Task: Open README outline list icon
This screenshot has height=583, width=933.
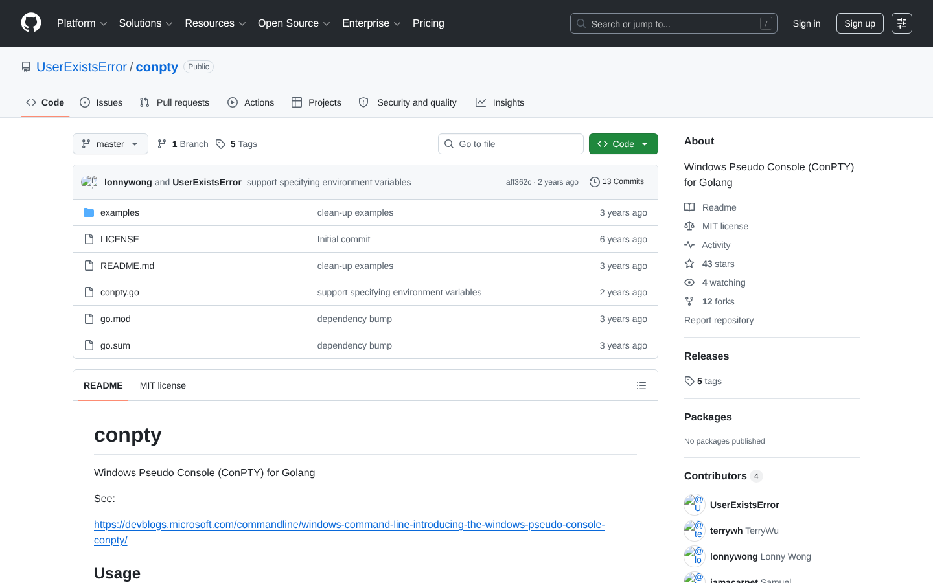Action: tap(641, 385)
